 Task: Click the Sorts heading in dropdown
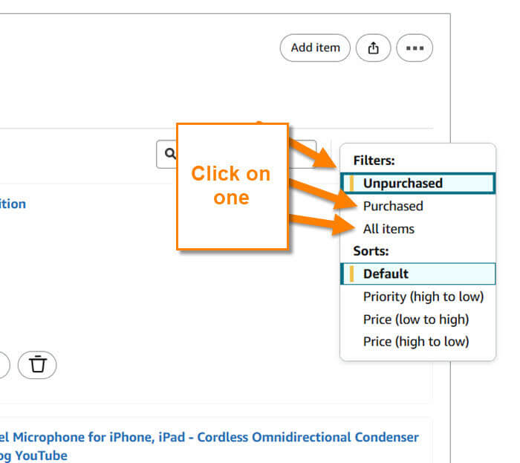click(371, 251)
